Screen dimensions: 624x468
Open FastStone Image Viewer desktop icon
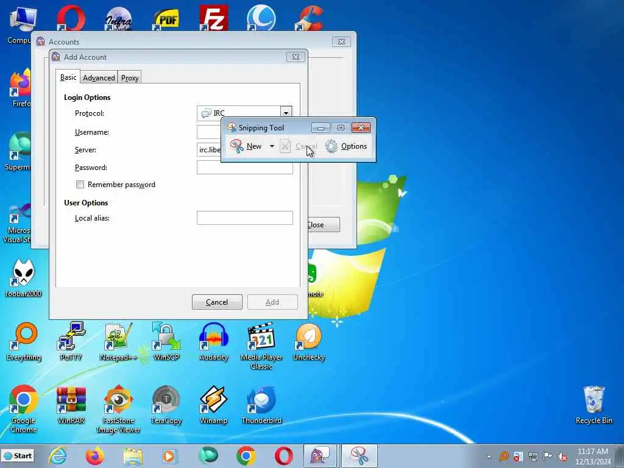tap(118, 409)
